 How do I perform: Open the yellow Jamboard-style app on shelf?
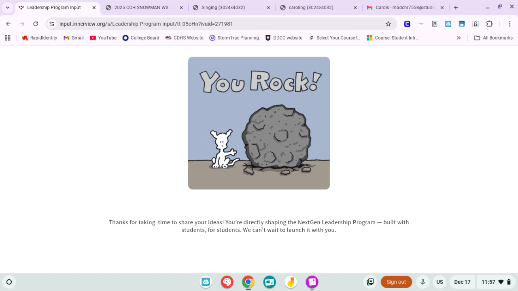[291, 282]
